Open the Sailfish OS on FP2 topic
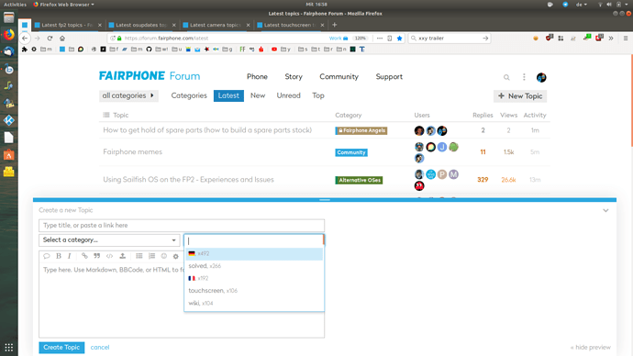Screen dimensions: 633x356 point(188,180)
